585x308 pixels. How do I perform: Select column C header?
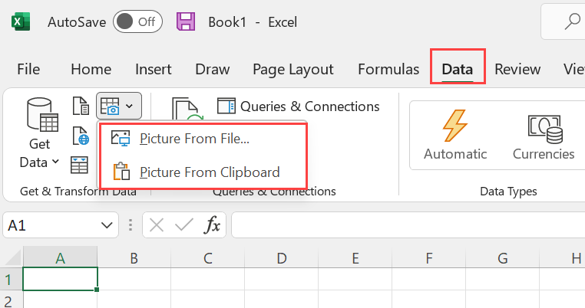207,258
